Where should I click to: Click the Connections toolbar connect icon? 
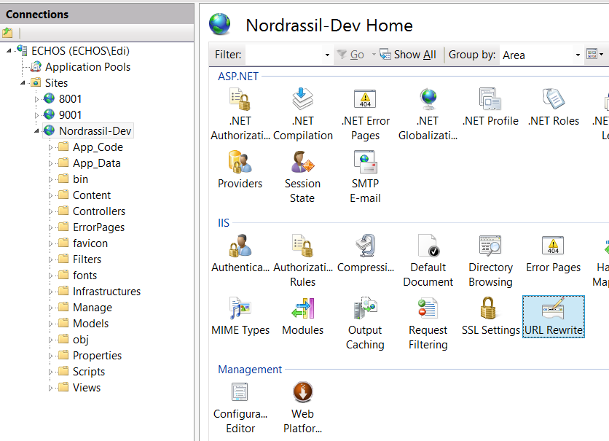pyautogui.click(x=7, y=33)
